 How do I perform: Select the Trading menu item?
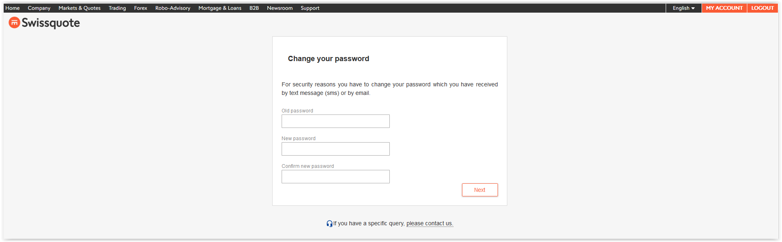[117, 8]
